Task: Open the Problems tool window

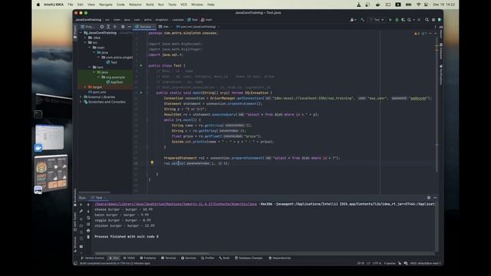Action: click(147, 258)
